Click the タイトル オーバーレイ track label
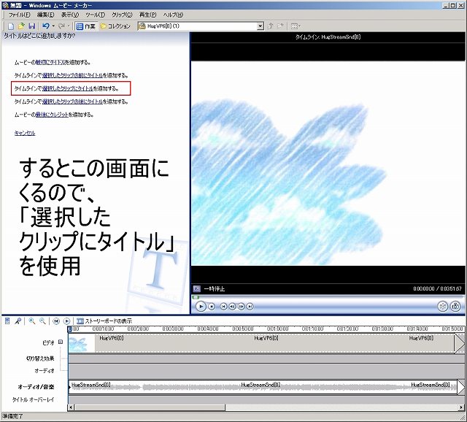This screenshot has width=467, height=422. click(33, 399)
